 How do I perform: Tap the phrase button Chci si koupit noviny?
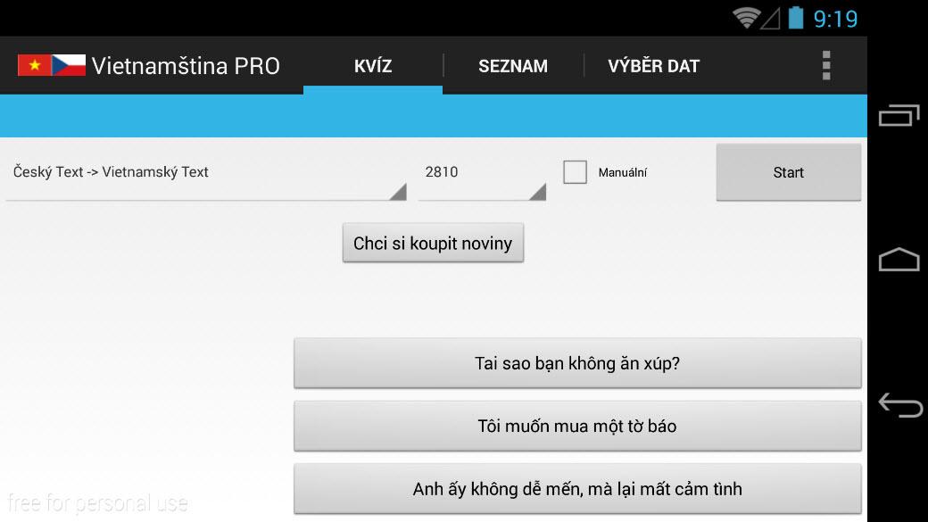pyautogui.click(x=433, y=244)
